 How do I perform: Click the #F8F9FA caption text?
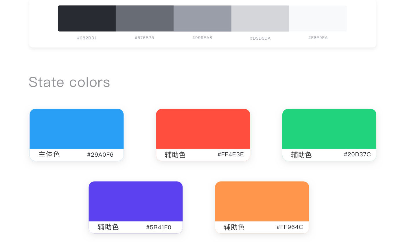click(318, 38)
